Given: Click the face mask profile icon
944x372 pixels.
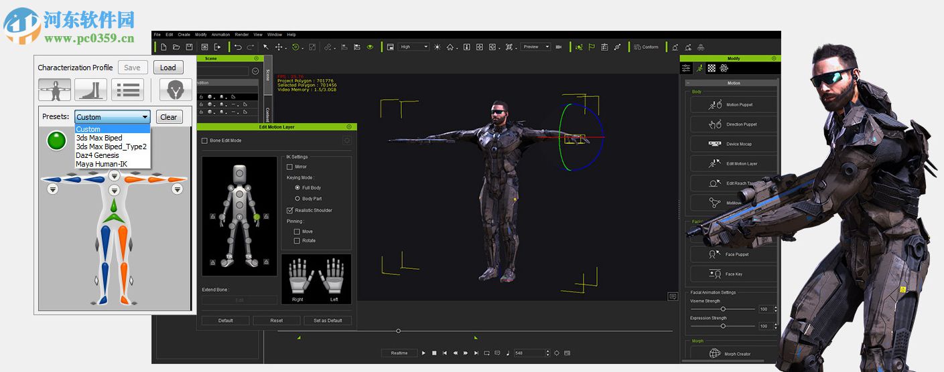Looking at the screenshot, I should pyautogui.click(x=176, y=89).
